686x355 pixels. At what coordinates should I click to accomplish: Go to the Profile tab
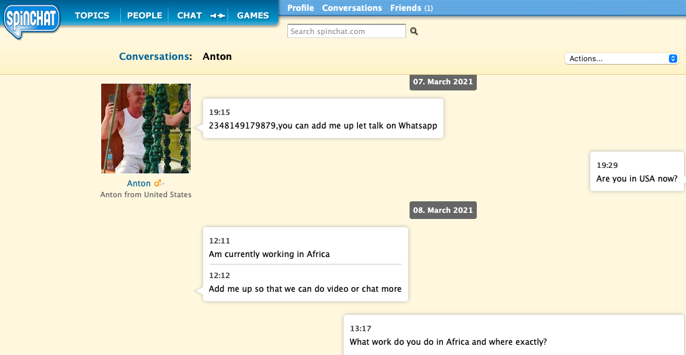point(301,8)
